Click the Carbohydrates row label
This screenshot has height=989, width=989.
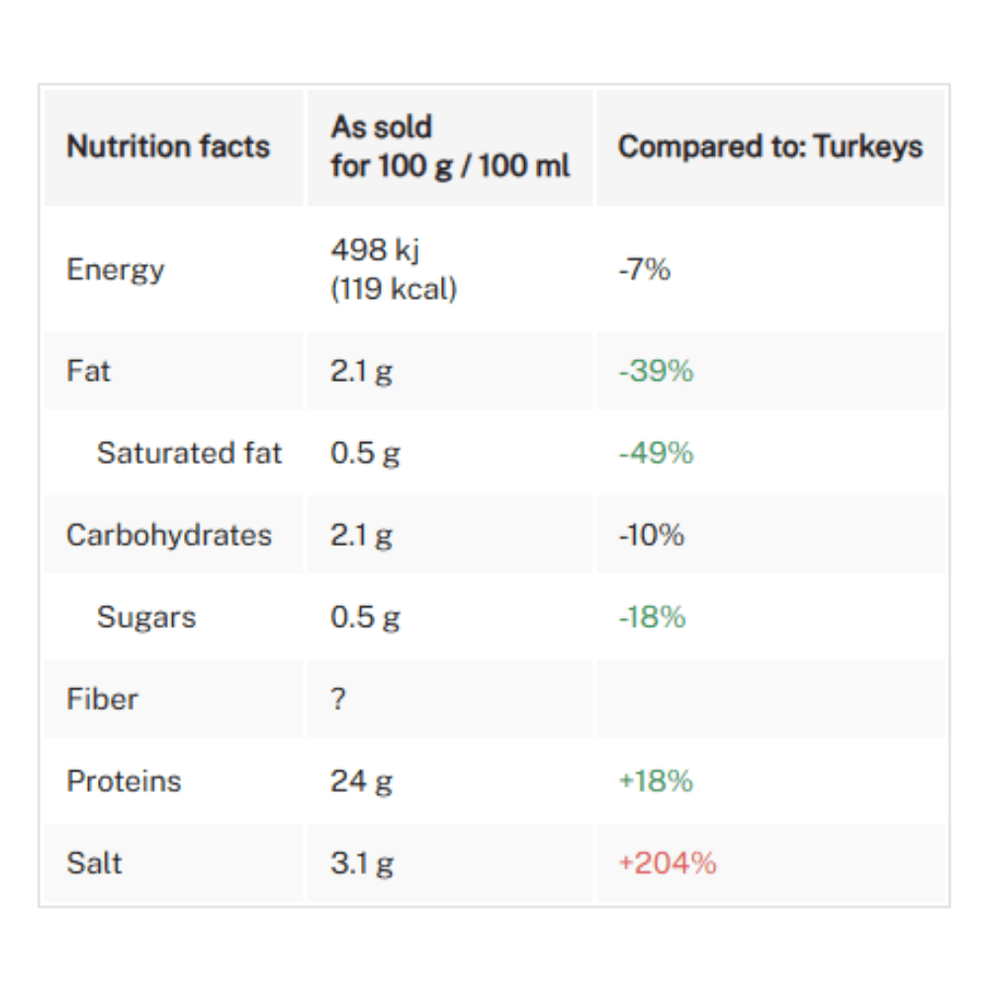tap(169, 535)
